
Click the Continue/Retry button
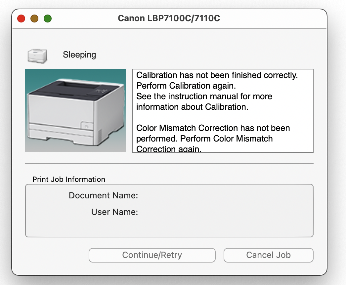(x=152, y=255)
